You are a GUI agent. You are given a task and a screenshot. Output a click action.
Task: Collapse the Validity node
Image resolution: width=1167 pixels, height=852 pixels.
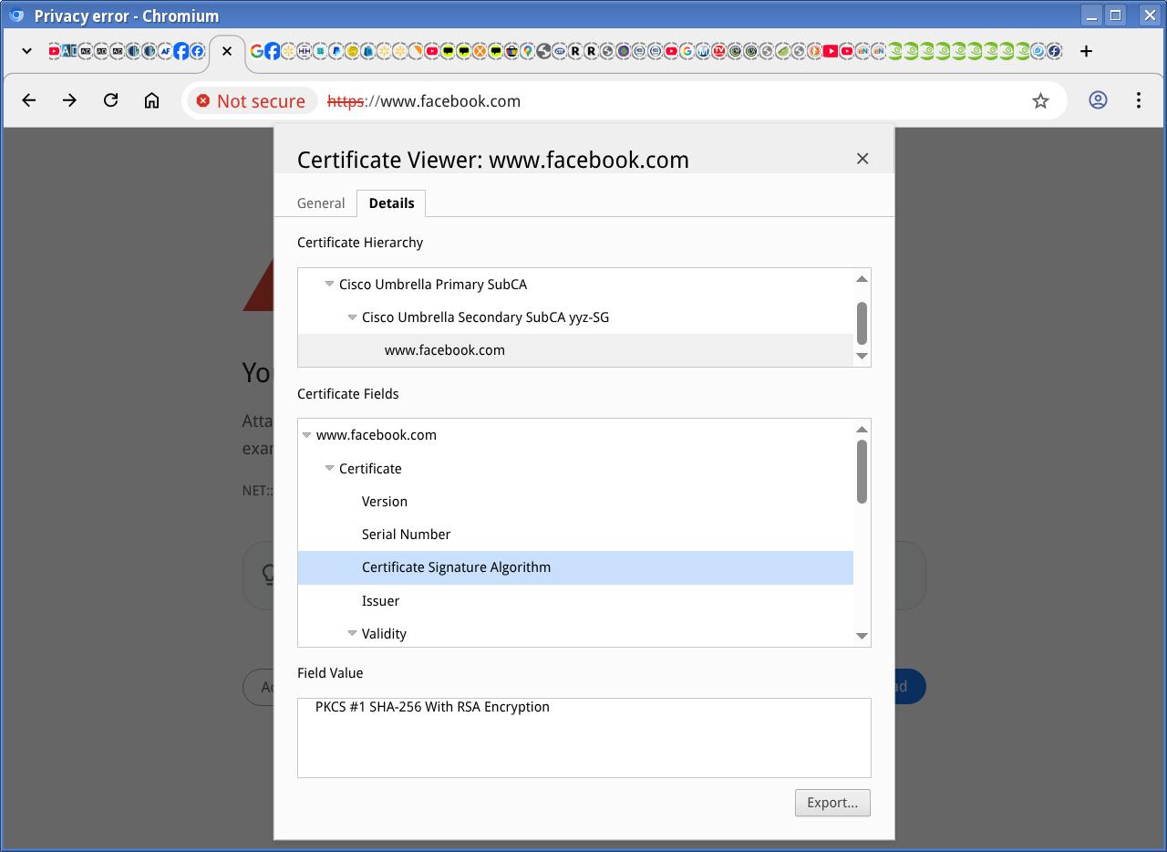[352, 633]
